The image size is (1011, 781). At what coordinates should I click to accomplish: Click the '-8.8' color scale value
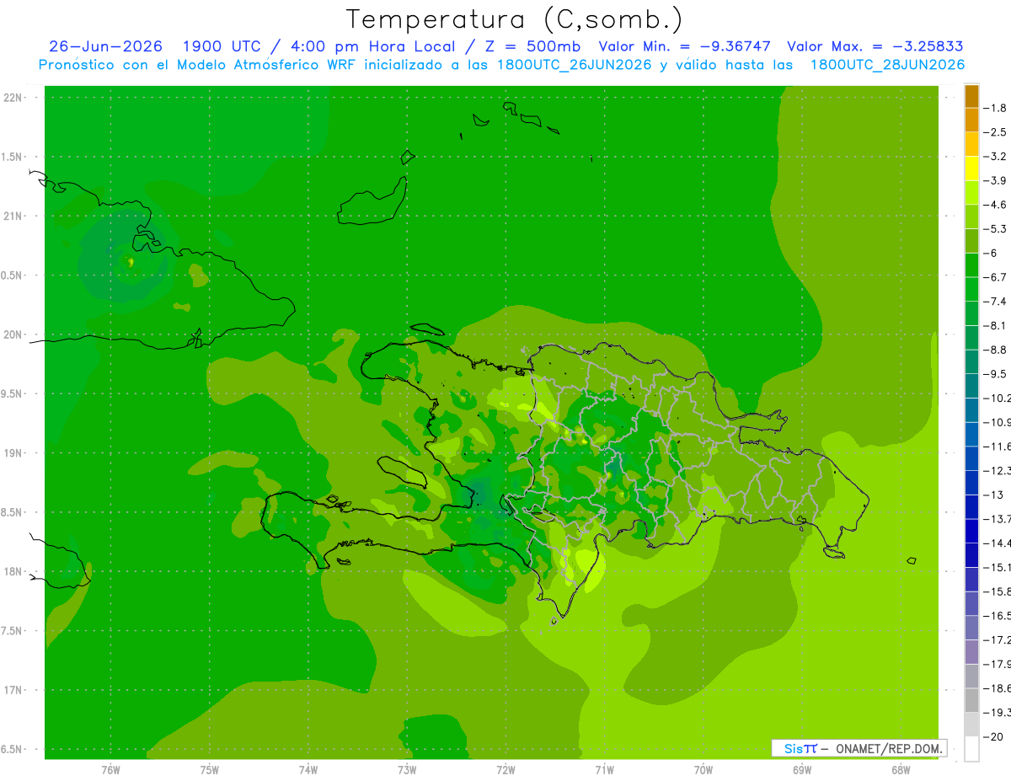[x=995, y=350]
